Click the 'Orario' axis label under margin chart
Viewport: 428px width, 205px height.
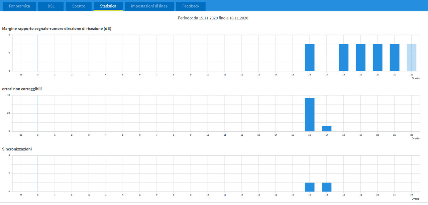(415, 78)
